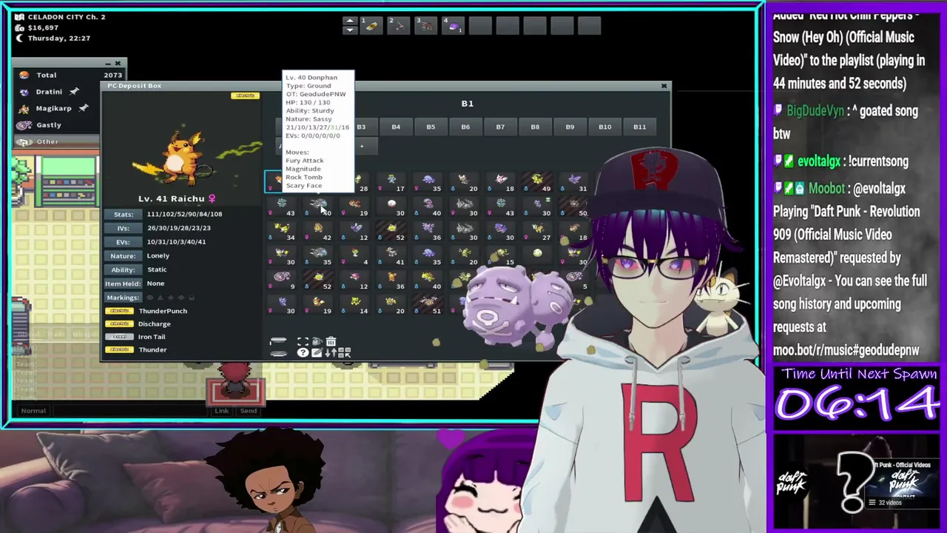Switch to box tab B5
The height and width of the screenshot is (533, 947).
[431, 127]
